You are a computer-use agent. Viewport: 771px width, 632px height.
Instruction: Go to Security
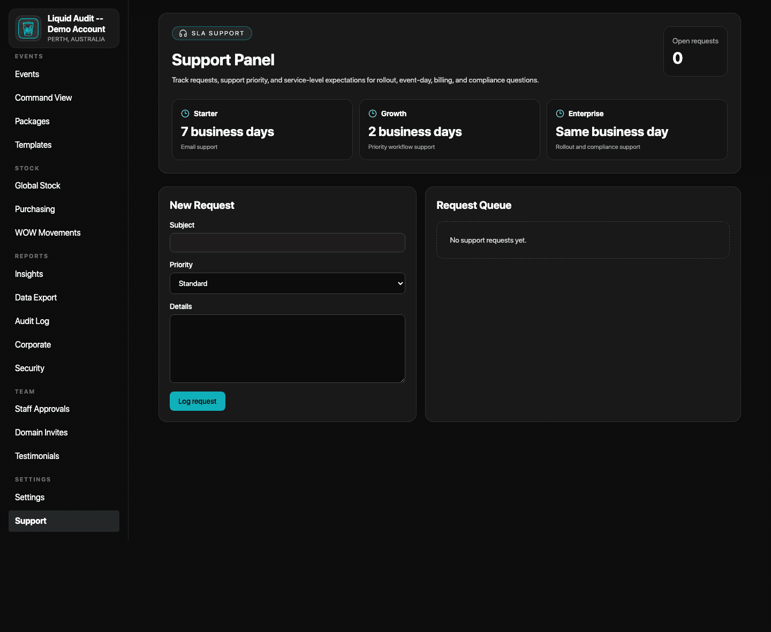click(x=64, y=368)
